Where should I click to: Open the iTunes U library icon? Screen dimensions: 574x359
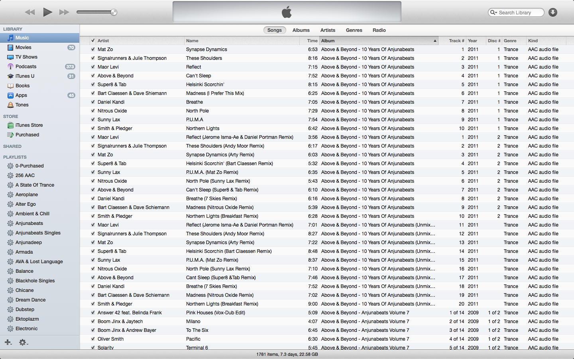(x=10, y=76)
